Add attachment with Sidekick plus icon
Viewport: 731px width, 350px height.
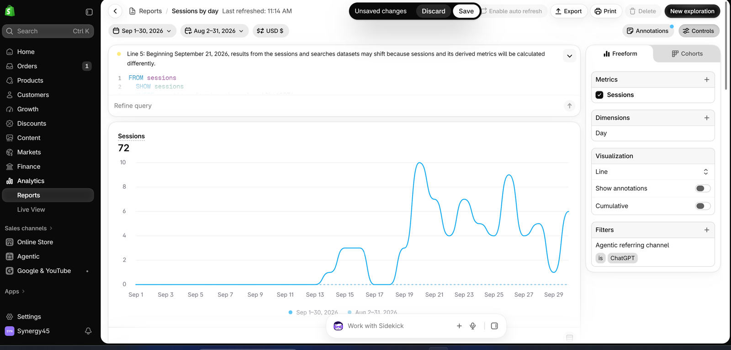(x=459, y=326)
